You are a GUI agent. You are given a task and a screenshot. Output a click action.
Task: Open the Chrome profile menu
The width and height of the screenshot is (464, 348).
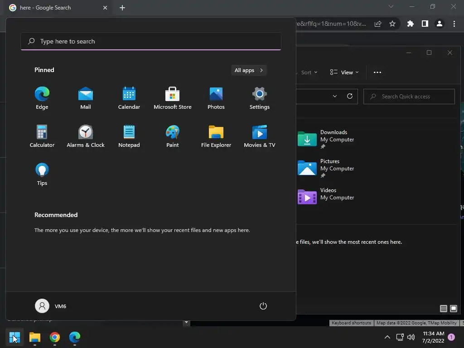pos(440,24)
